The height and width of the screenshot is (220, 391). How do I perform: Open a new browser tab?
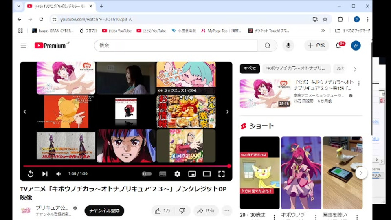(x=101, y=6)
